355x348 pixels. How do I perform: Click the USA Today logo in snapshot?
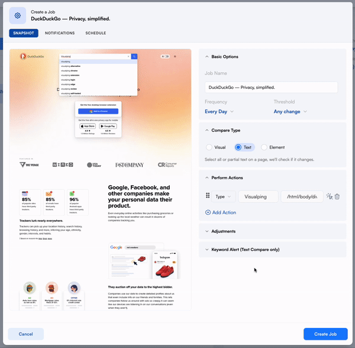click(94, 165)
